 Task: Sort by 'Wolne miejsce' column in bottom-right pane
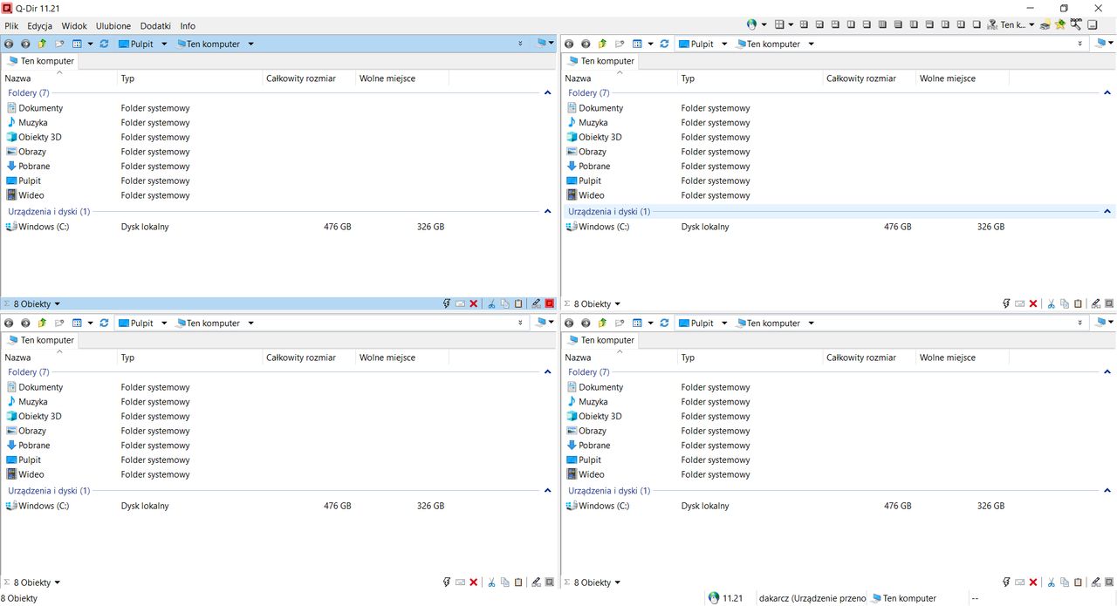pyautogui.click(x=963, y=357)
